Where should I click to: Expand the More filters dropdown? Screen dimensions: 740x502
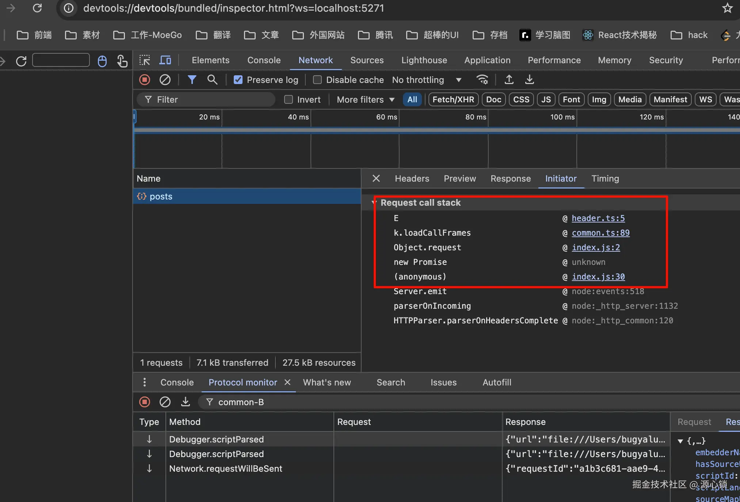click(365, 99)
